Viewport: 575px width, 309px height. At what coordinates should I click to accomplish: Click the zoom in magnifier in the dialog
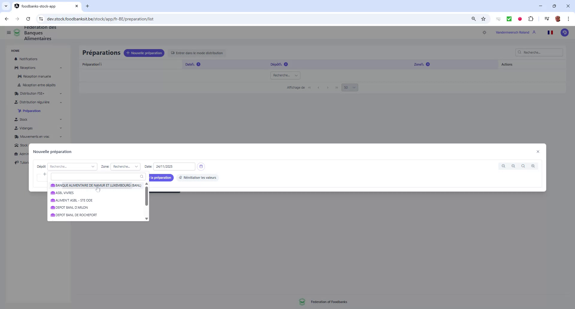(533, 166)
